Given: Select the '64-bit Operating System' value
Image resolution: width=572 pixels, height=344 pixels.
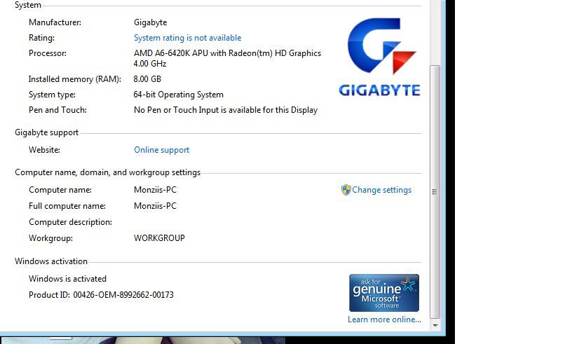Looking at the screenshot, I should (x=178, y=95).
